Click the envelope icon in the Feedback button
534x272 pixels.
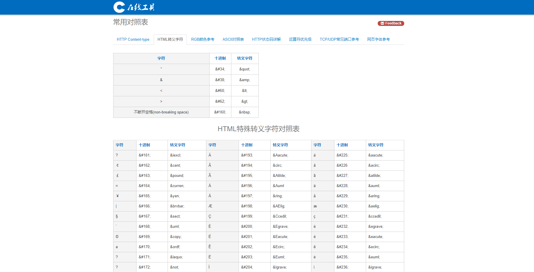[382, 23]
